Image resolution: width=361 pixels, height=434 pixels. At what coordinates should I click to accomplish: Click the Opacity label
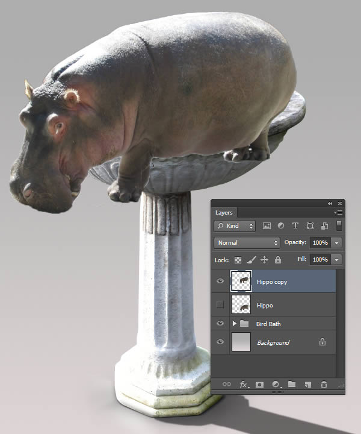(x=295, y=242)
